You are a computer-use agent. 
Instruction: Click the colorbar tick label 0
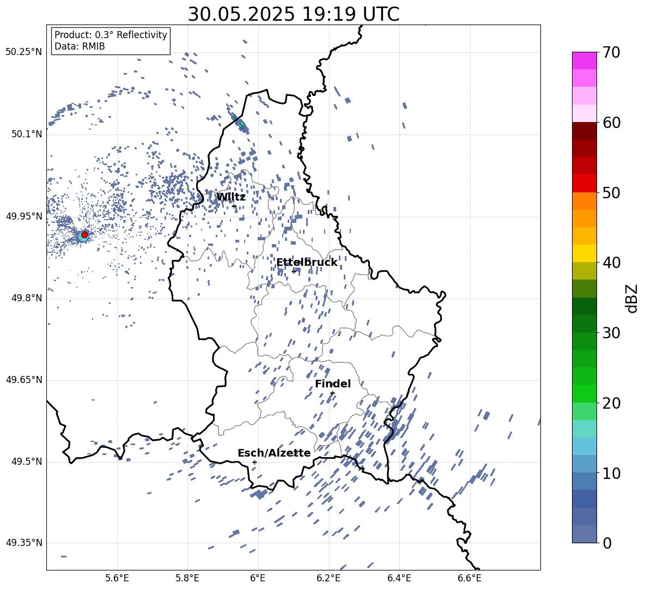click(x=607, y=543)
